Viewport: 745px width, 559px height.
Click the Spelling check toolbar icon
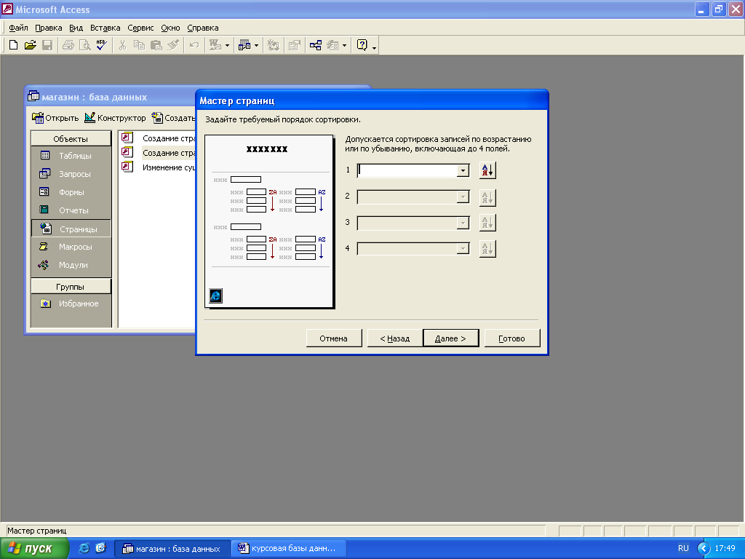click(101, 45)
